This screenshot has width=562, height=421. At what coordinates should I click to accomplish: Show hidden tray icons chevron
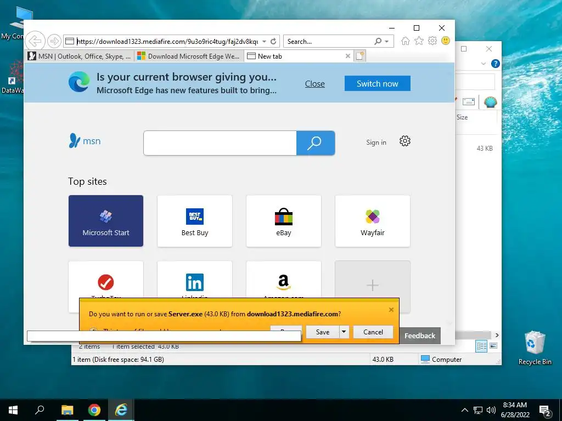pyautogui.click(x=464, y=410)
